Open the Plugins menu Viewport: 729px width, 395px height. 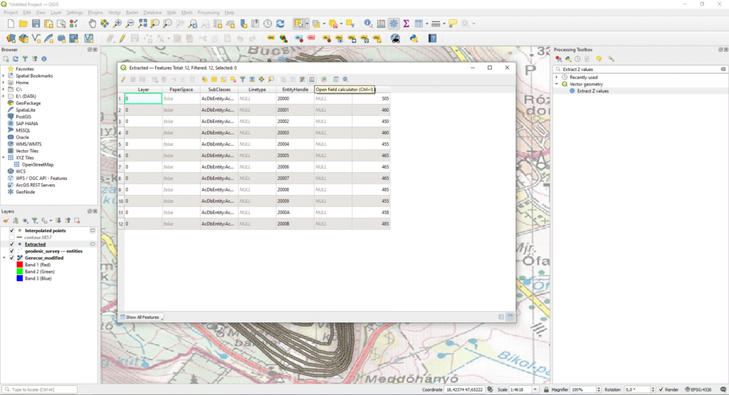point(95,13)
